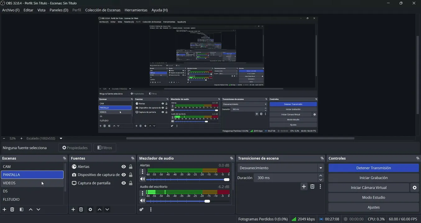421x223 pixels.
Task: Open the Colección de Escenas menu
Action: tap(103, 10)
